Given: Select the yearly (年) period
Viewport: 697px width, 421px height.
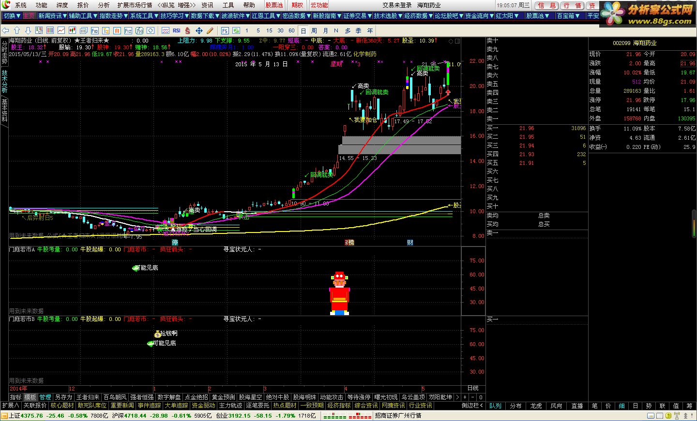Looking at the screenshot, I should tap(370, 30).
